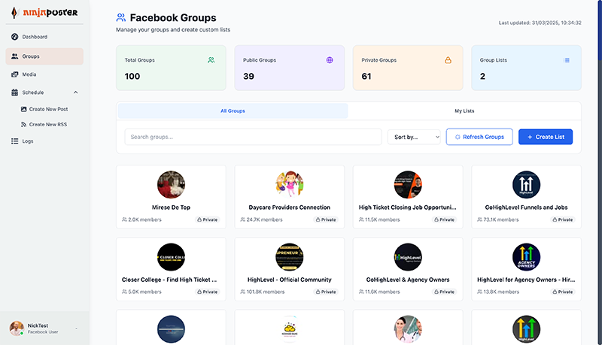Click the Search groups input field
Viewport: 602px width, 345px height.
coord(253,137)
